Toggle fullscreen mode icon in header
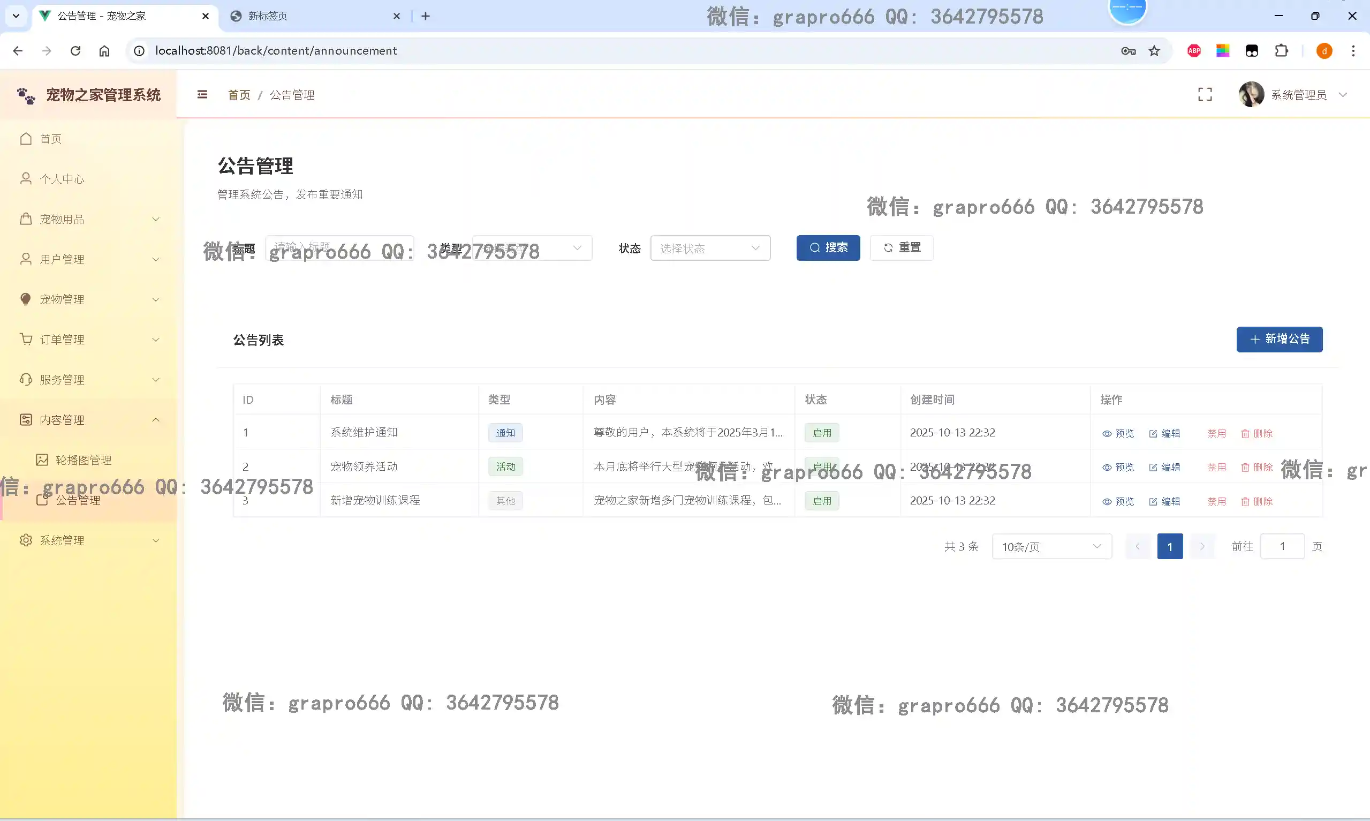 (1205, 95)
